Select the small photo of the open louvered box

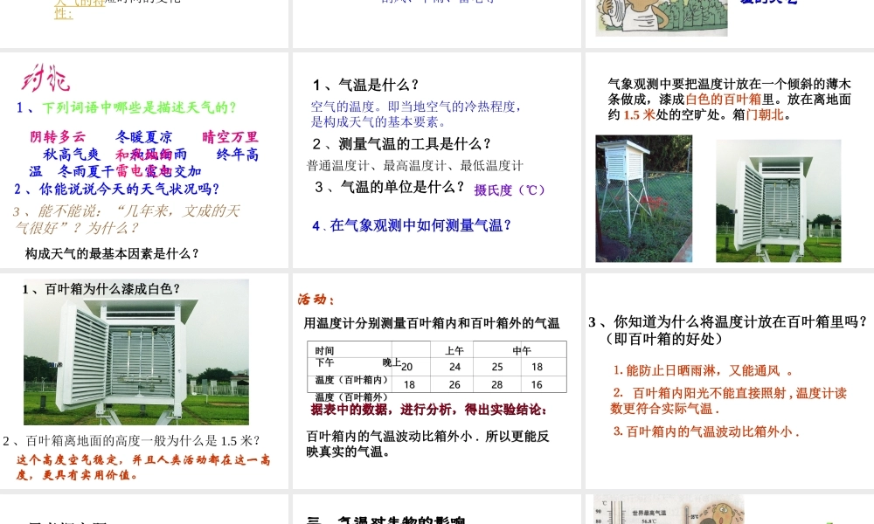point(779,201)
